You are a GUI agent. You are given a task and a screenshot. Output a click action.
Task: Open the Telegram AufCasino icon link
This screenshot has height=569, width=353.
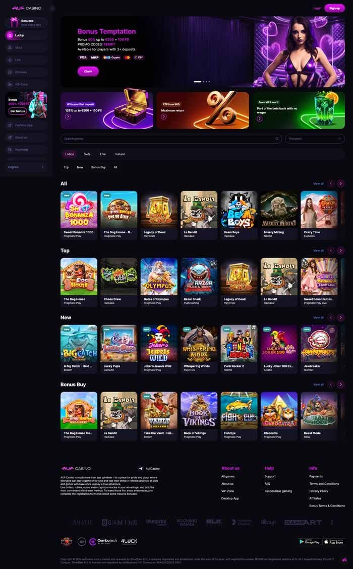pos(141,469)
